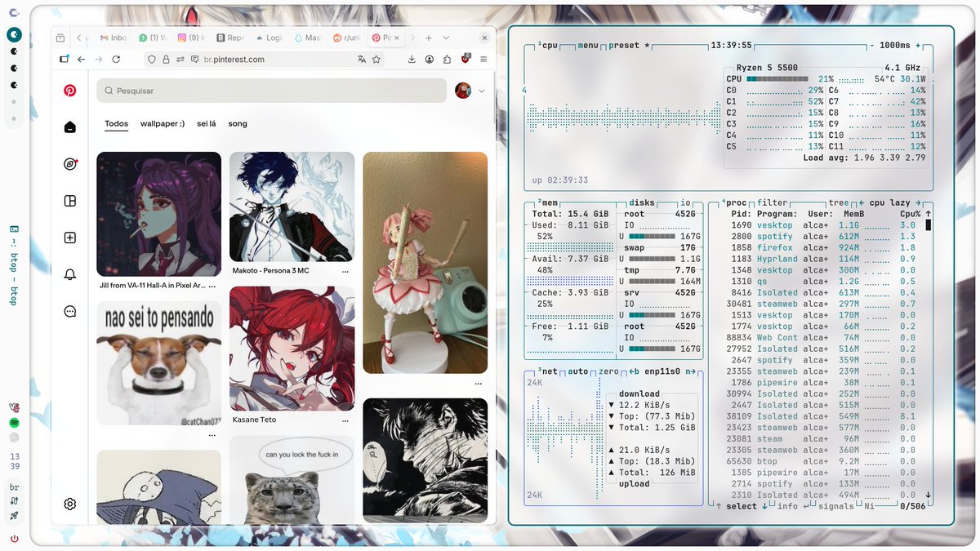Open Firefox extensions puzzle icon

click(x=447, y=60)
